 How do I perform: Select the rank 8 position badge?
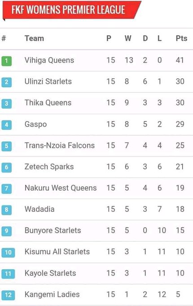pos(7,210)
